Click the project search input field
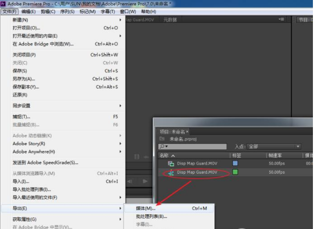The height and width of the screenshot is (229, 315). point(192,147)
